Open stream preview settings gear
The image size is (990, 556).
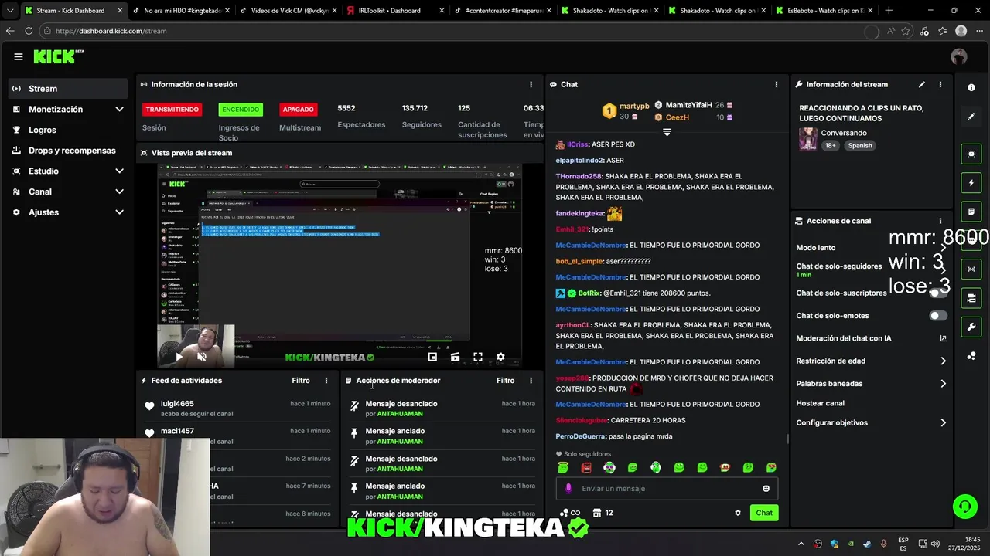[500, 357]
